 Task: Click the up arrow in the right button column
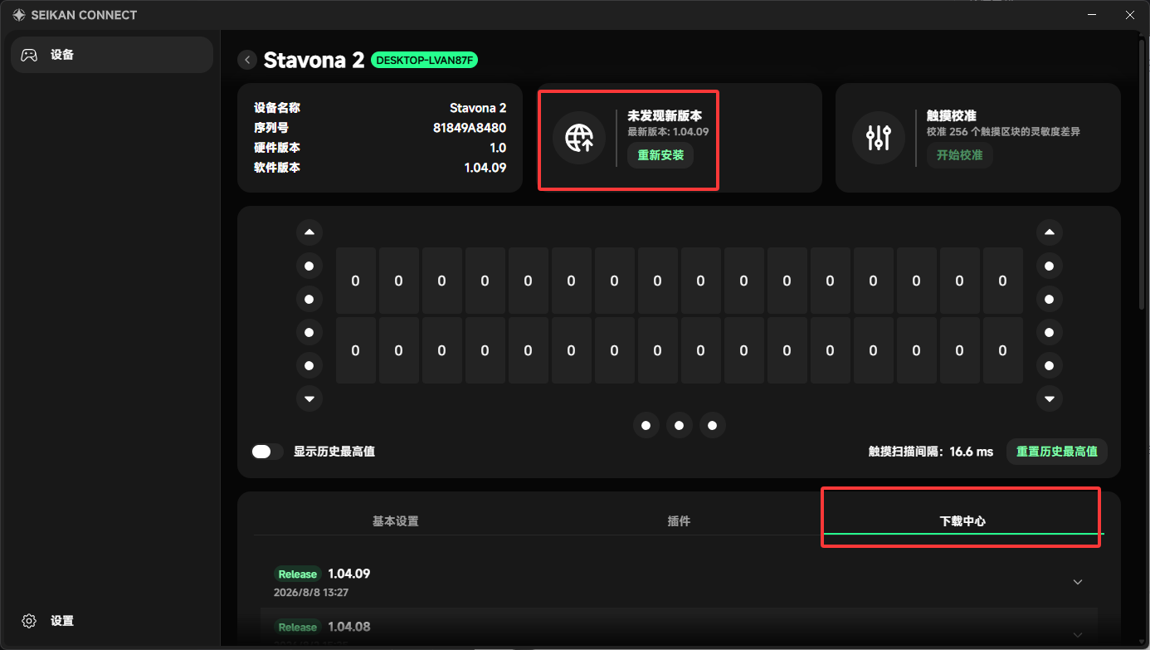point(1050,232)
